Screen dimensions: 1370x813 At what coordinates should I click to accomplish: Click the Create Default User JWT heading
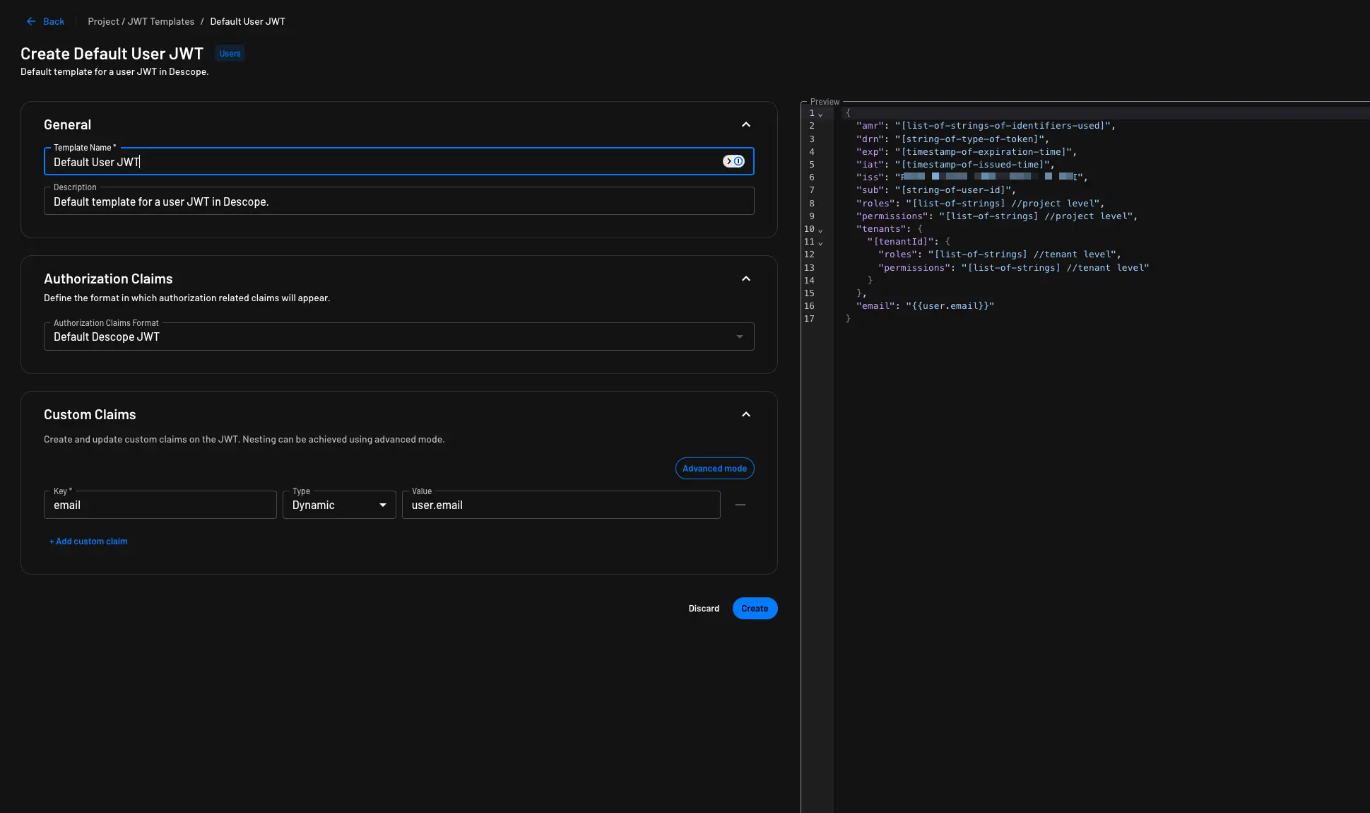point(112,54)
